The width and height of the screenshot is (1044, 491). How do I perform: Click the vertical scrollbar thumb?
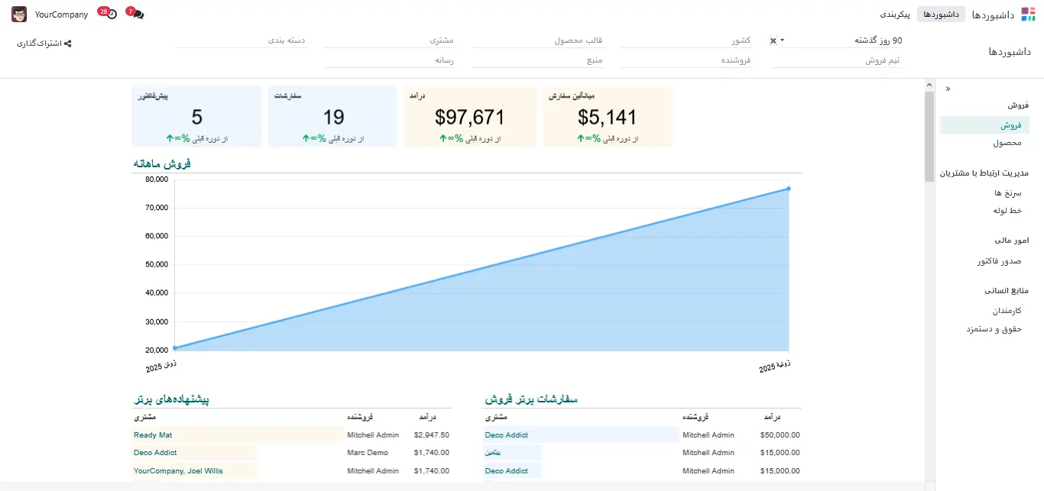pos(929,137)
